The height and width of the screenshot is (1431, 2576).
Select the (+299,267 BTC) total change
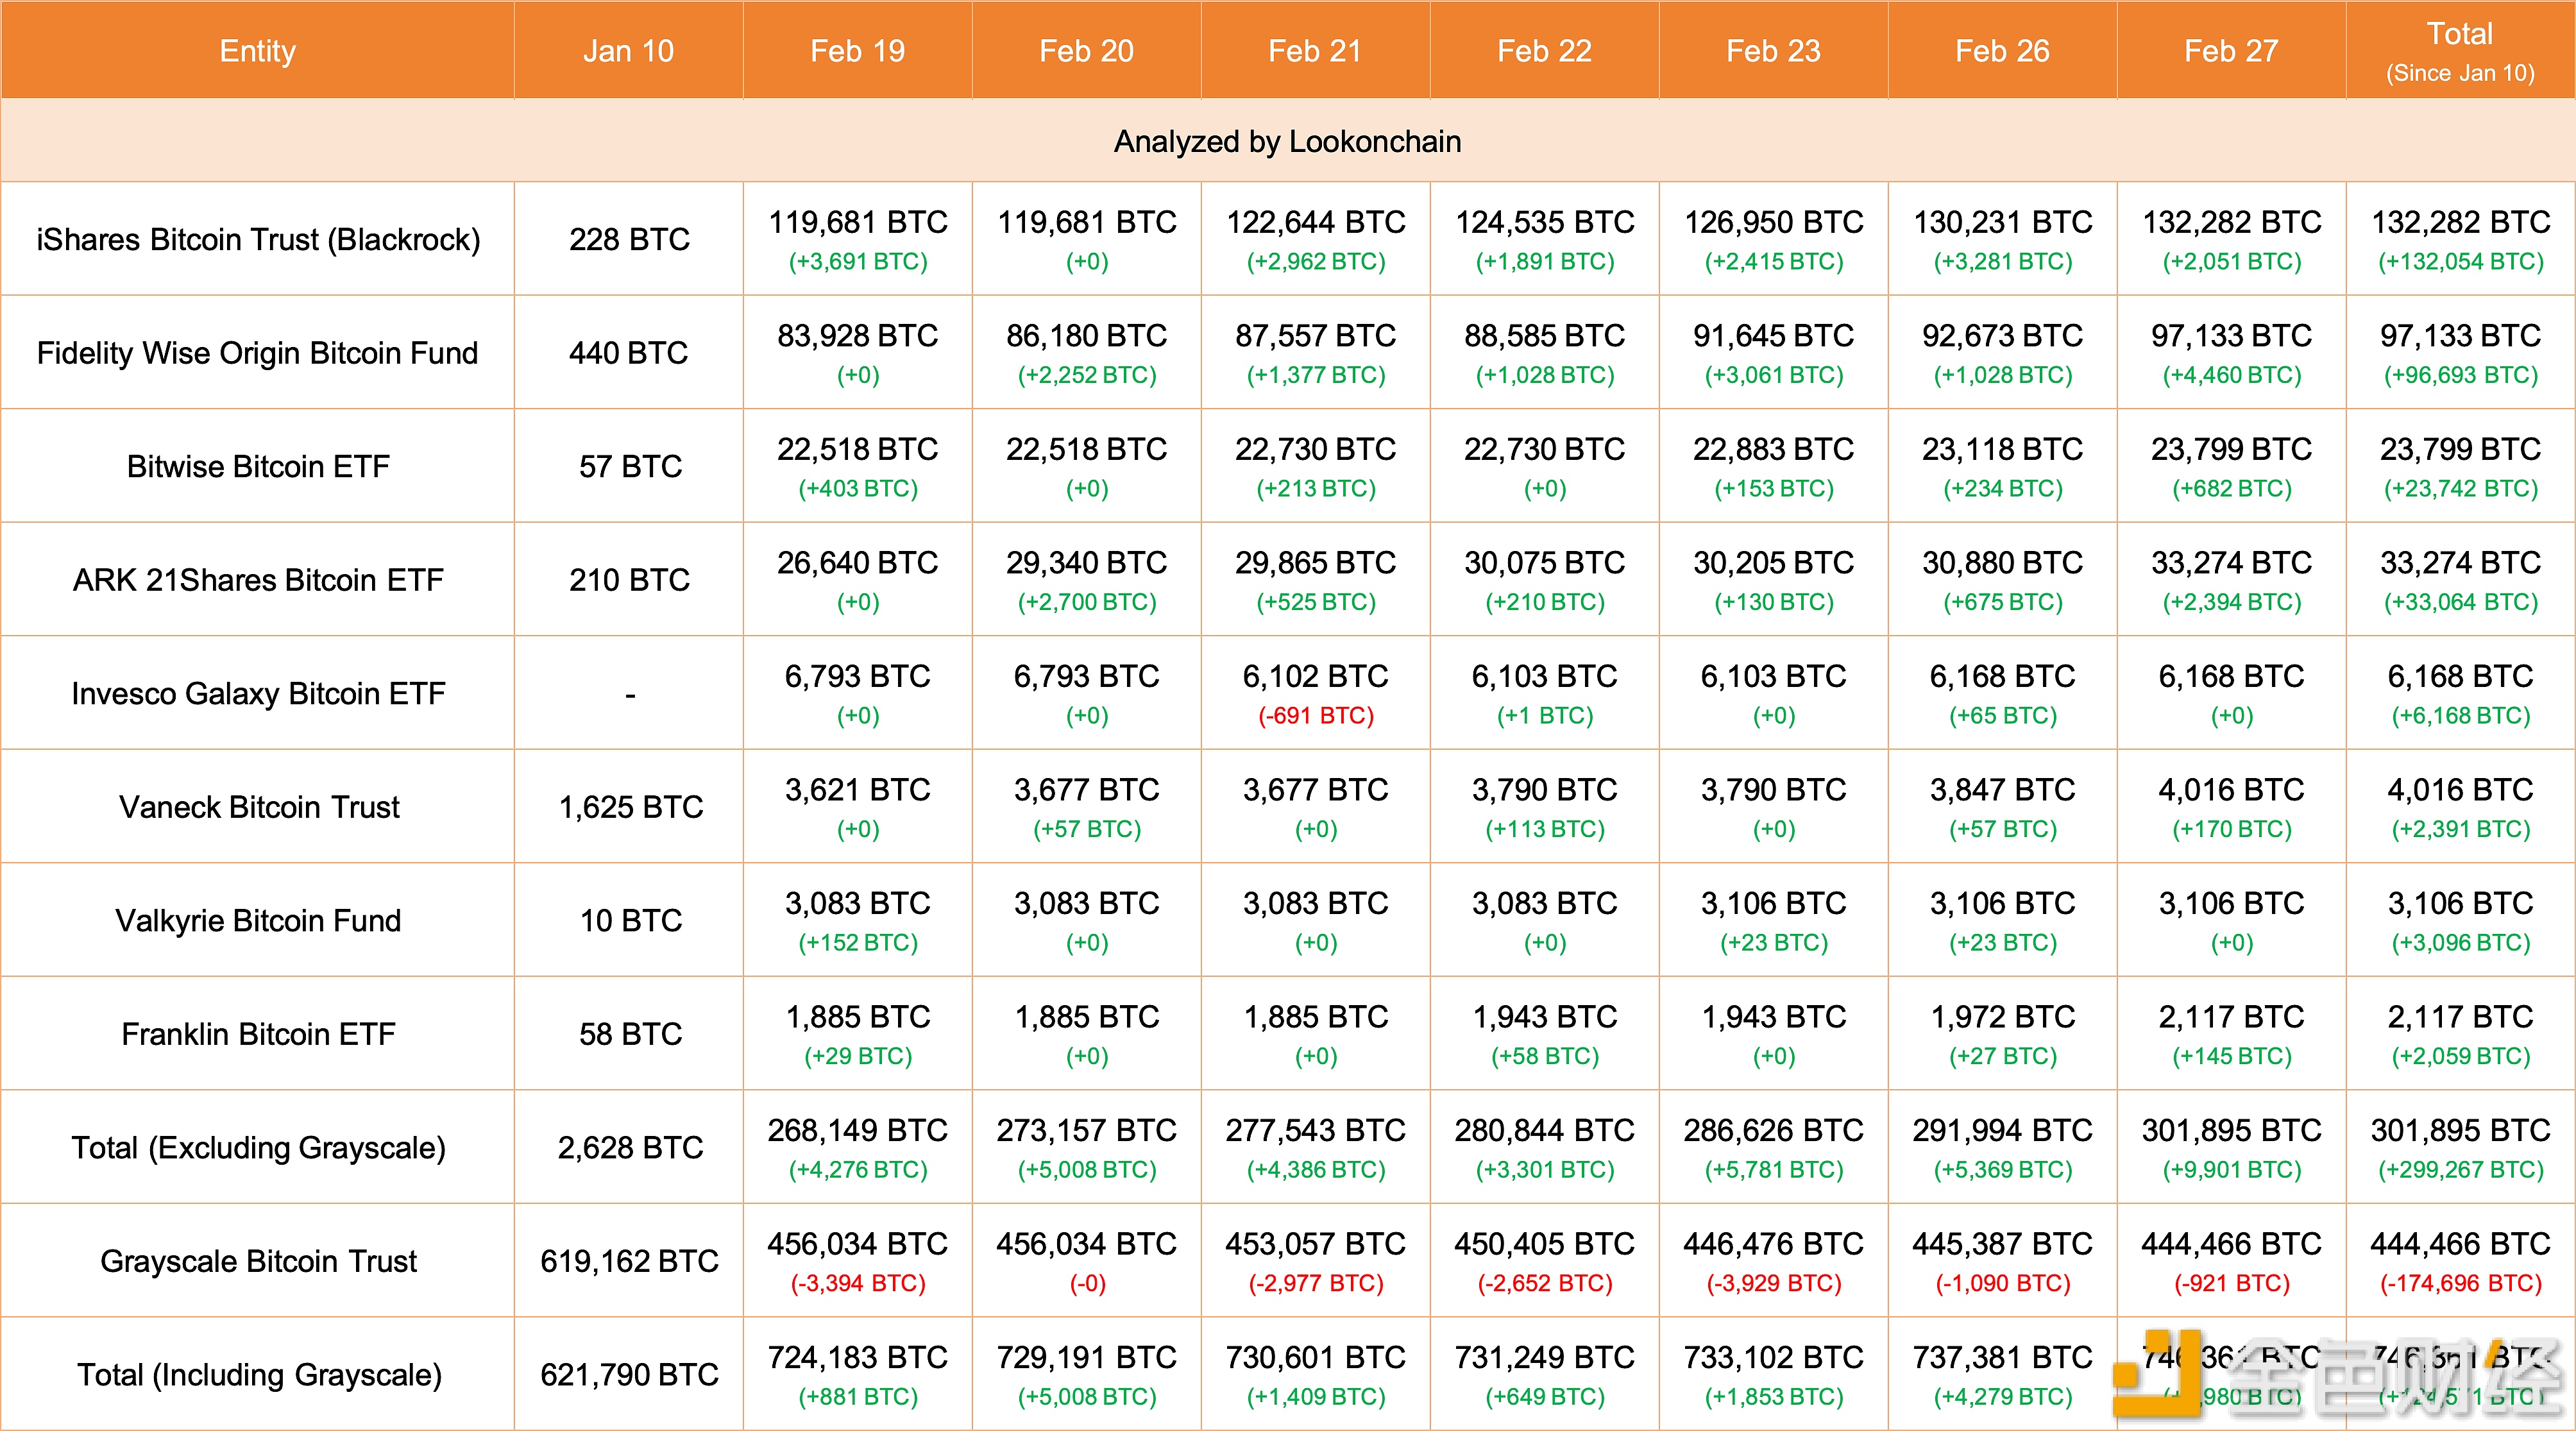pos(2461,1170)
